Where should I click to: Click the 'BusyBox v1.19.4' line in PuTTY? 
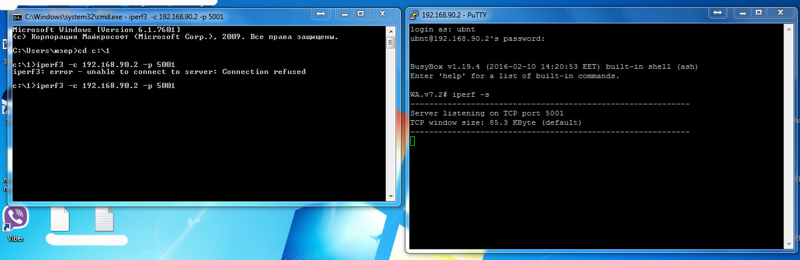[554, 66]
